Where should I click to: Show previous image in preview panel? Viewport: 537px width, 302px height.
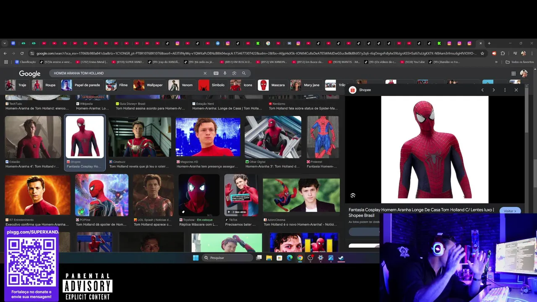pyautogui.click(x=482, y=90)
